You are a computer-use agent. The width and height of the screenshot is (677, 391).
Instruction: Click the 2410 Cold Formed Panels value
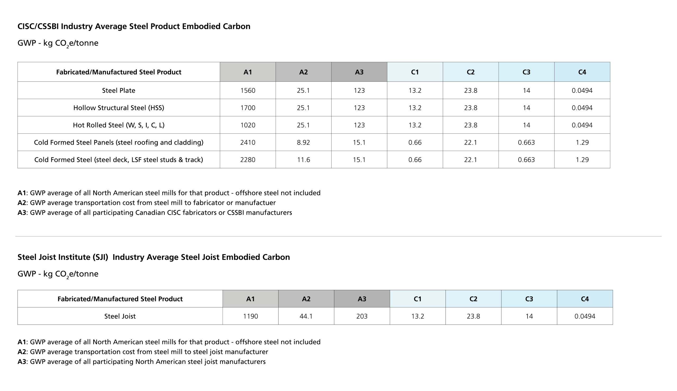248,142
